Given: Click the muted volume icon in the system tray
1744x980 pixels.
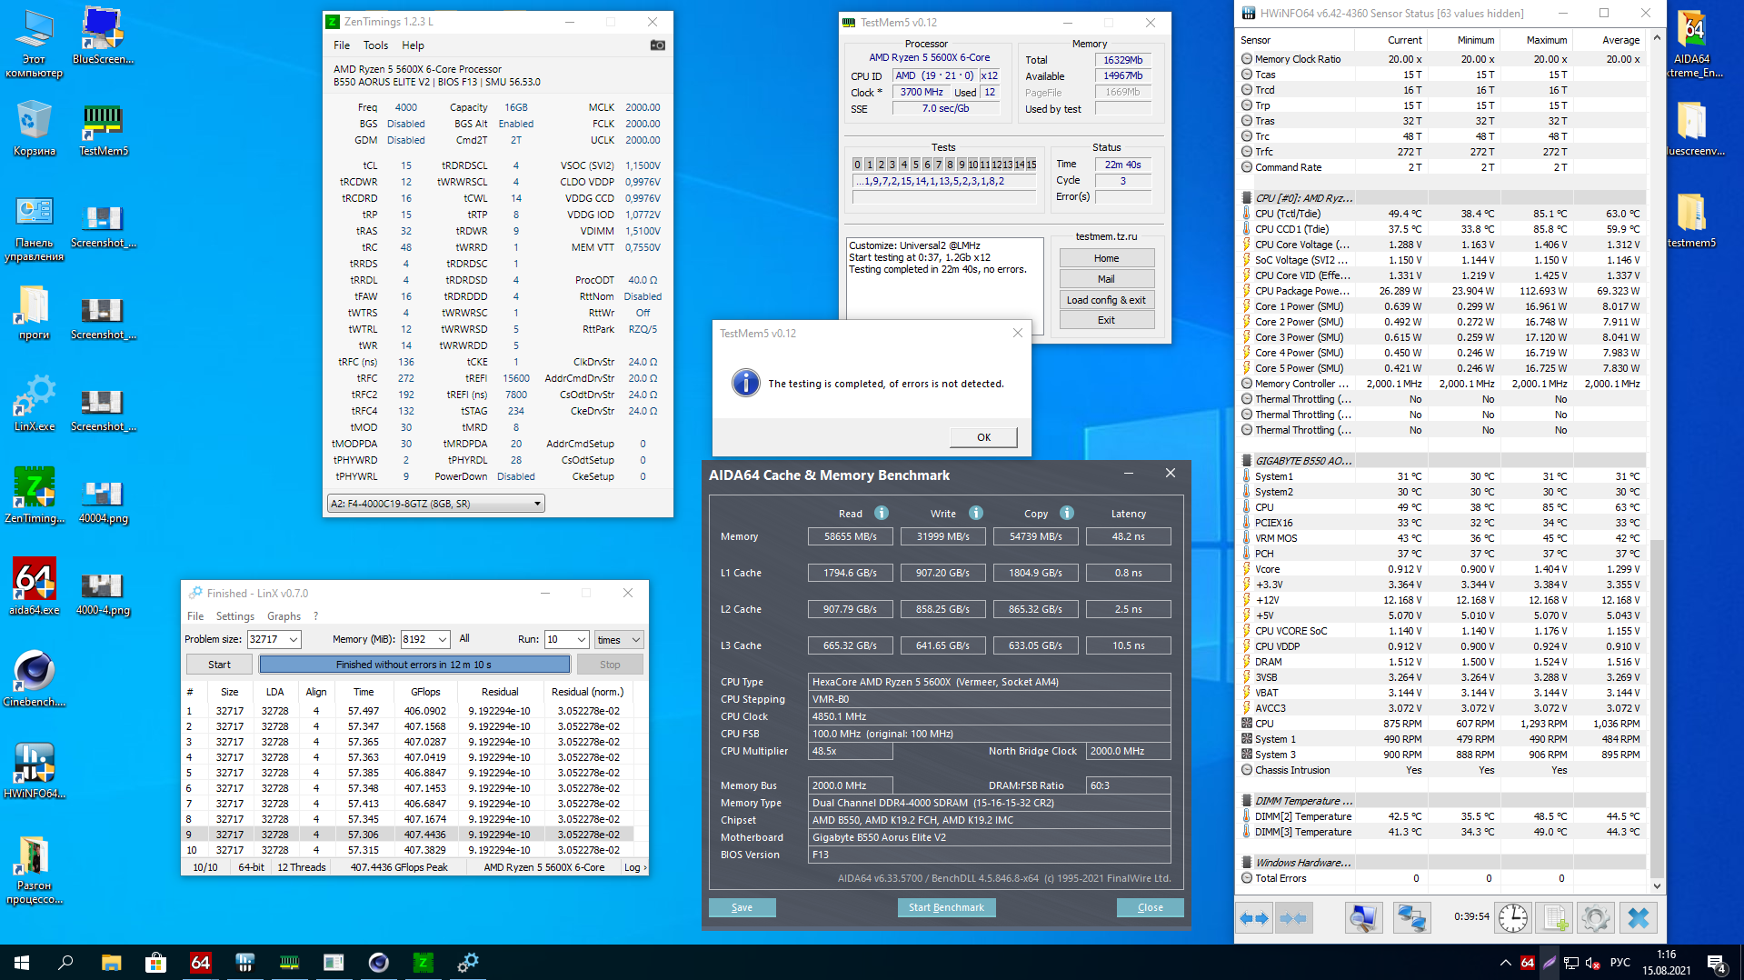Looking at the screenshot, I should tap(1592, 963).
